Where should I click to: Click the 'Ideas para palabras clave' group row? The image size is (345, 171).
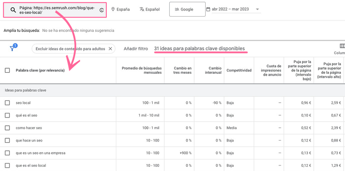pyautogui.click(x=172, y=90)
